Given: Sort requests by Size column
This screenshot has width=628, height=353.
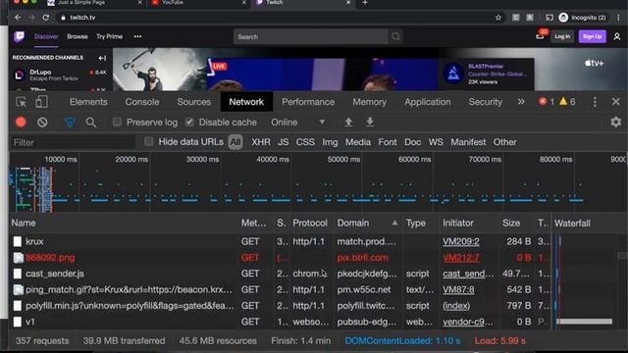Looking at the screenshot, I should [517, 223].
